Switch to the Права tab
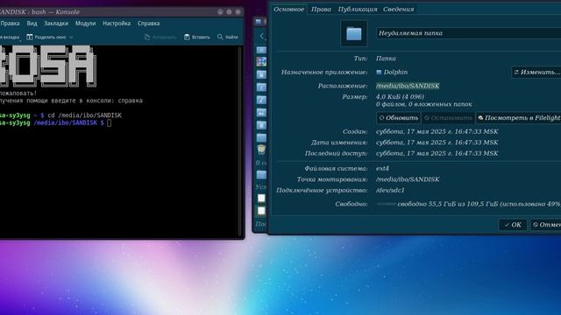 321,10
